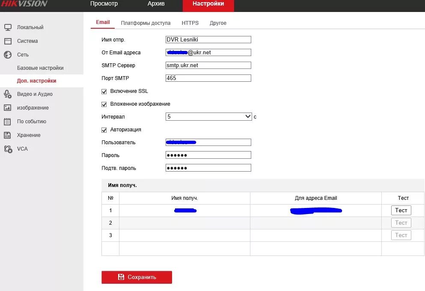This screenshot has height=291, width=425.
Task: Click recipient name cell in row 1
Action: (184, 211)
